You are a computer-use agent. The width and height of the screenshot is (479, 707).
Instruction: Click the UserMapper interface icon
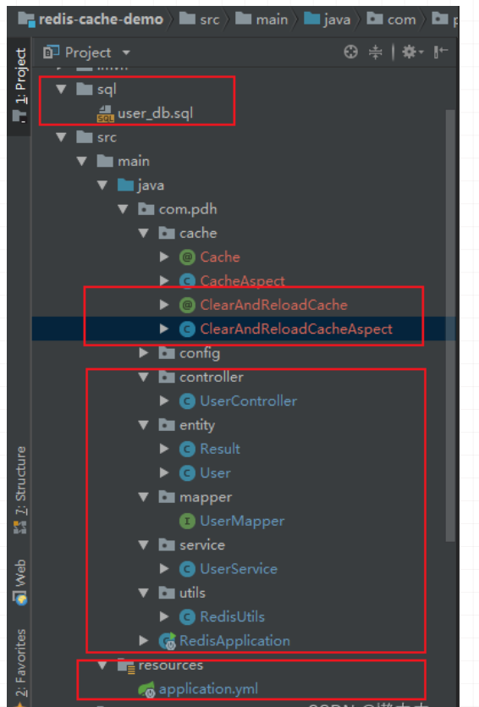(x=187, y=522)
